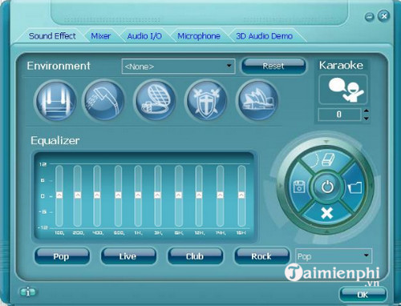Screen dimensions: 401x306
Task: Click the 1K band equalizer slider handle
Action: 138,195
